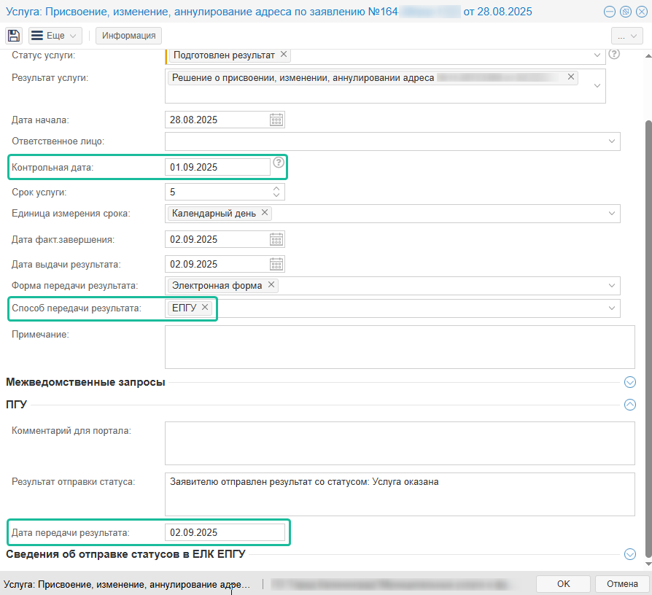This screenshot has height=595, width=652.
Task: Open calendar picker for Дата начала
Action: click(276, 120)
